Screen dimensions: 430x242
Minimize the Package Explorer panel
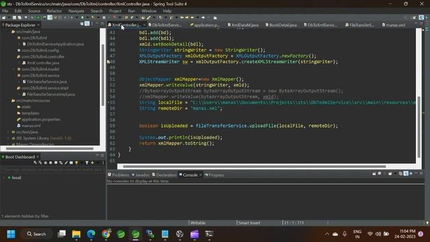point(97,24)
